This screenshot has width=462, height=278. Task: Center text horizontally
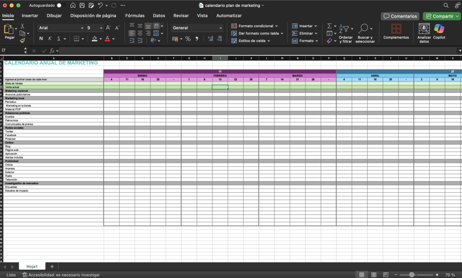coord(140,33)
